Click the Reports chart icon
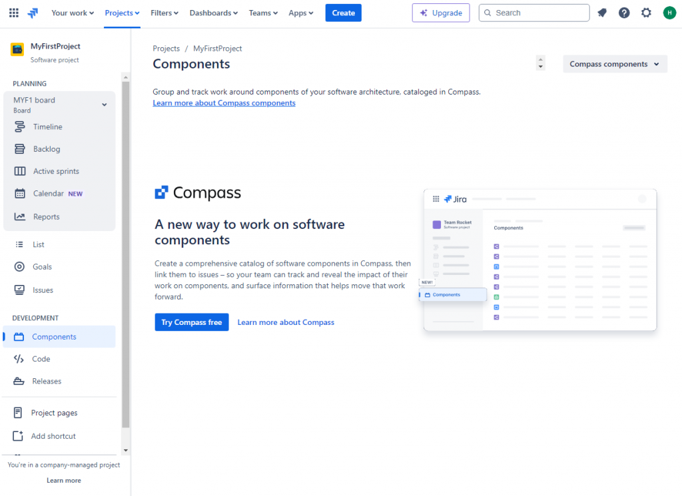 tap(19, 216)
